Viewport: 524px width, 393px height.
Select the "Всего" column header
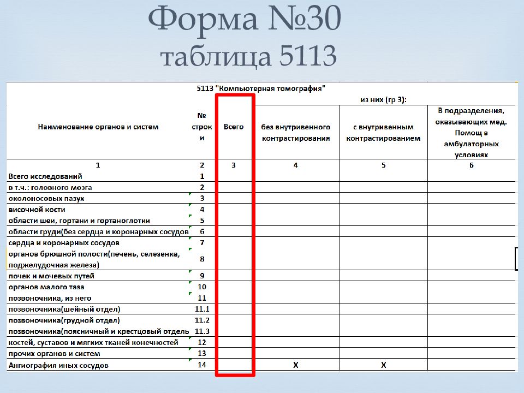pyautogui.click(x=234, y=127)
